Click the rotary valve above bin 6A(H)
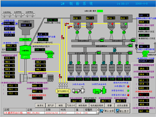The height and width of the screenshot is (117, 156). tap(104, 63)
